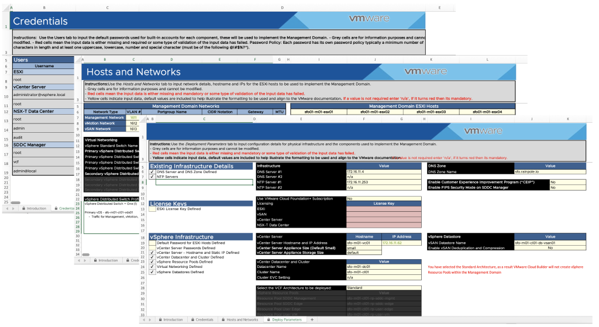
Task: Horizontal scrollbar thumb in Credentials window
Action: point(16,203)
